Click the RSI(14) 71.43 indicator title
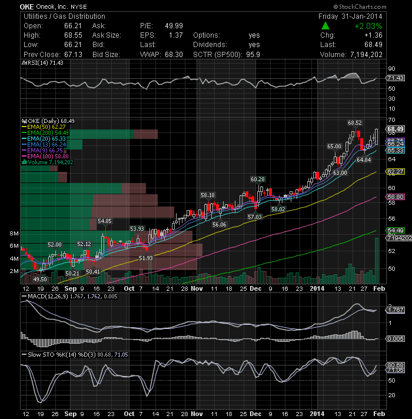 coord(45,63)
